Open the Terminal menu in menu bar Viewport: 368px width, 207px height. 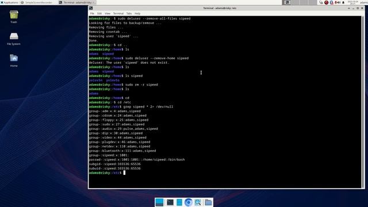(118, 13)
